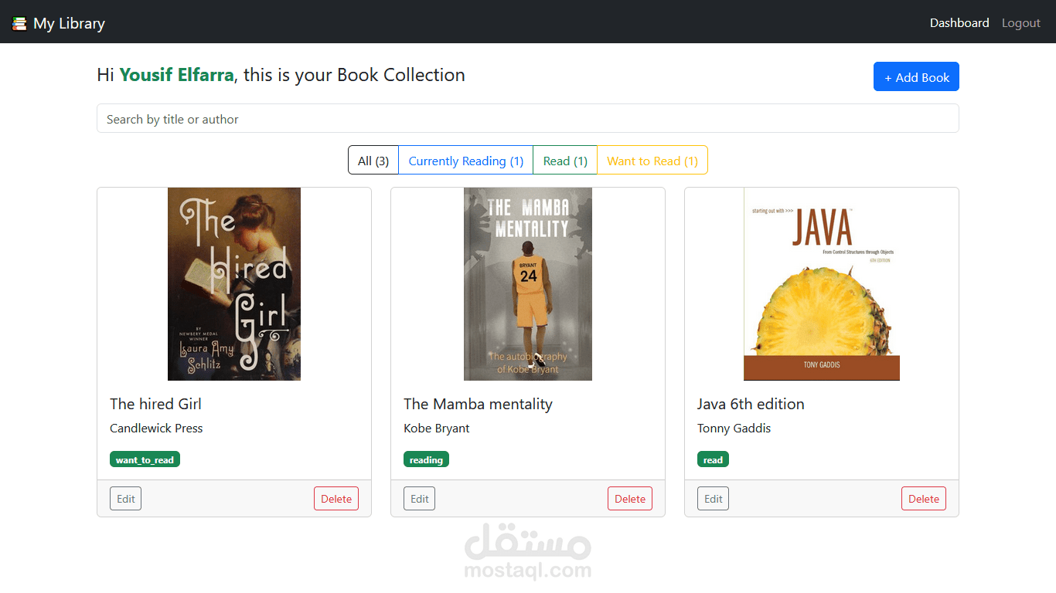Select the Read (1) filter tab

point(565,160)
